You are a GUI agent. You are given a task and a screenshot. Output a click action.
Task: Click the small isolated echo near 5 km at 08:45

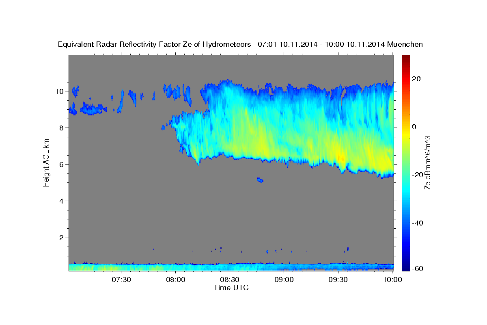click(x=261, y=180)
